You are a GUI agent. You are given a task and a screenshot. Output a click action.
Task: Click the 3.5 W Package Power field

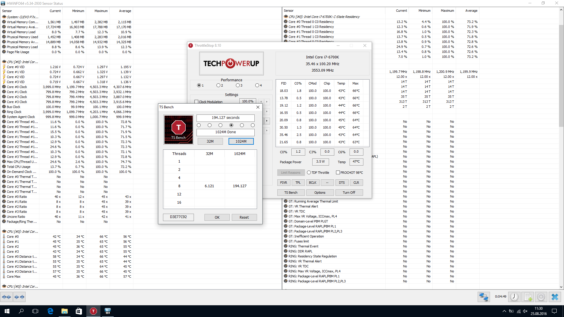coord(320,162)
